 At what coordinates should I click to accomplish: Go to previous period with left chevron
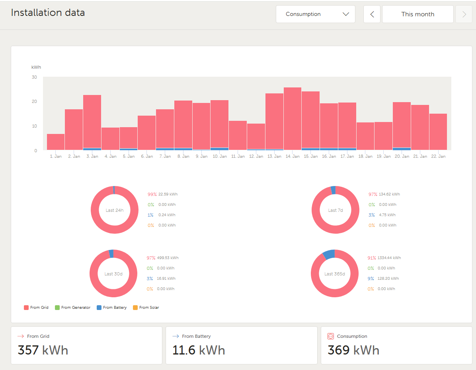372,14
